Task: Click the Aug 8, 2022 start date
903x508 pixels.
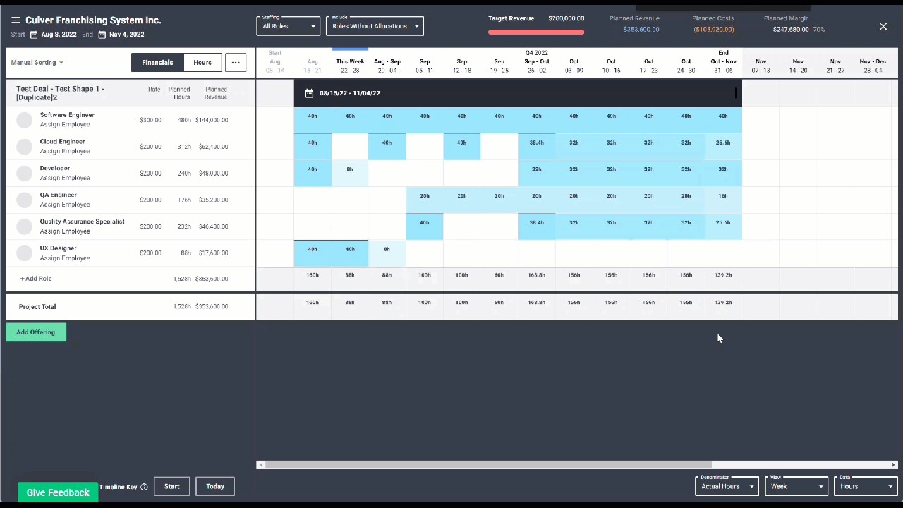Action: (x=58, y=35)
